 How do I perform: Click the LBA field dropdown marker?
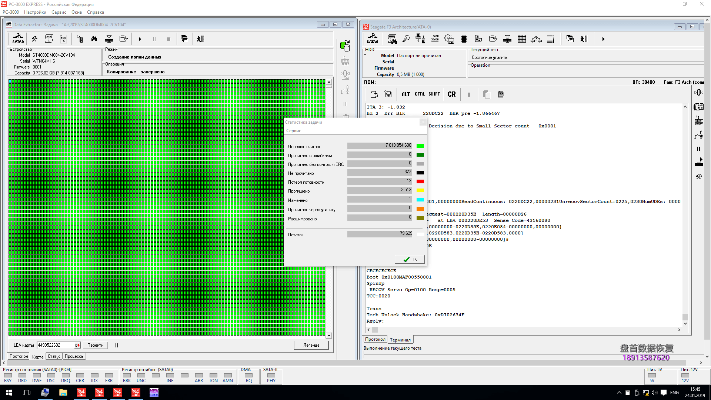(77, 345)
